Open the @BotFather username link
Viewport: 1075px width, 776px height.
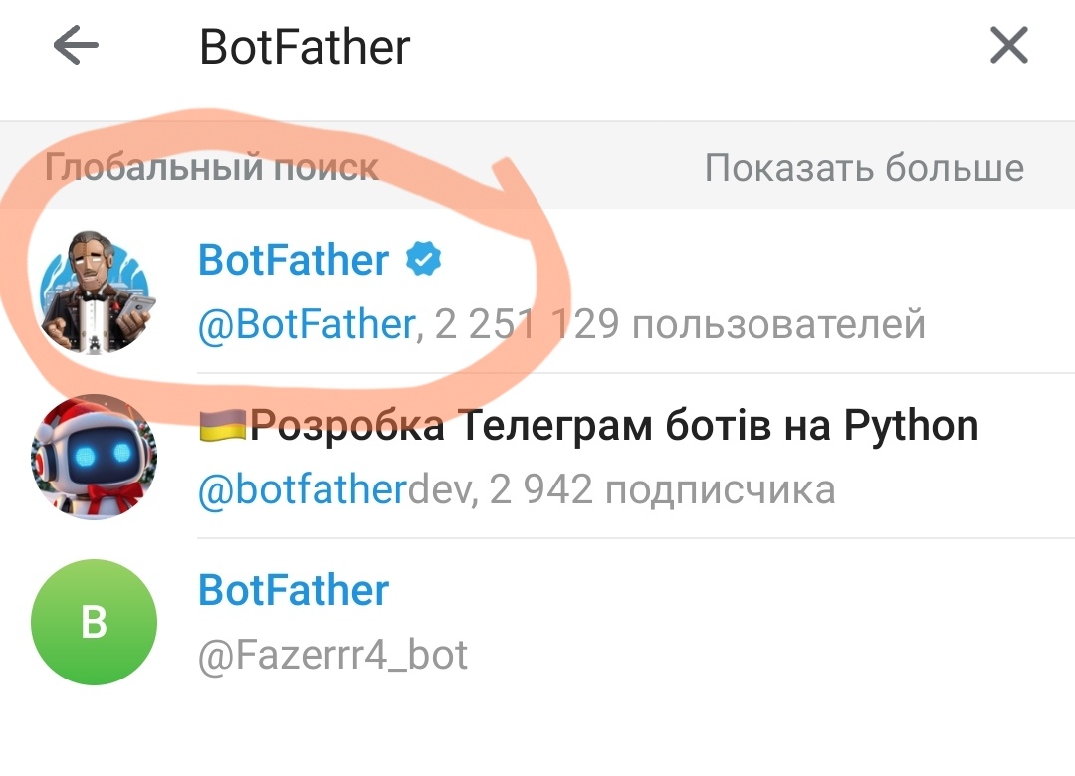(304, 321)
